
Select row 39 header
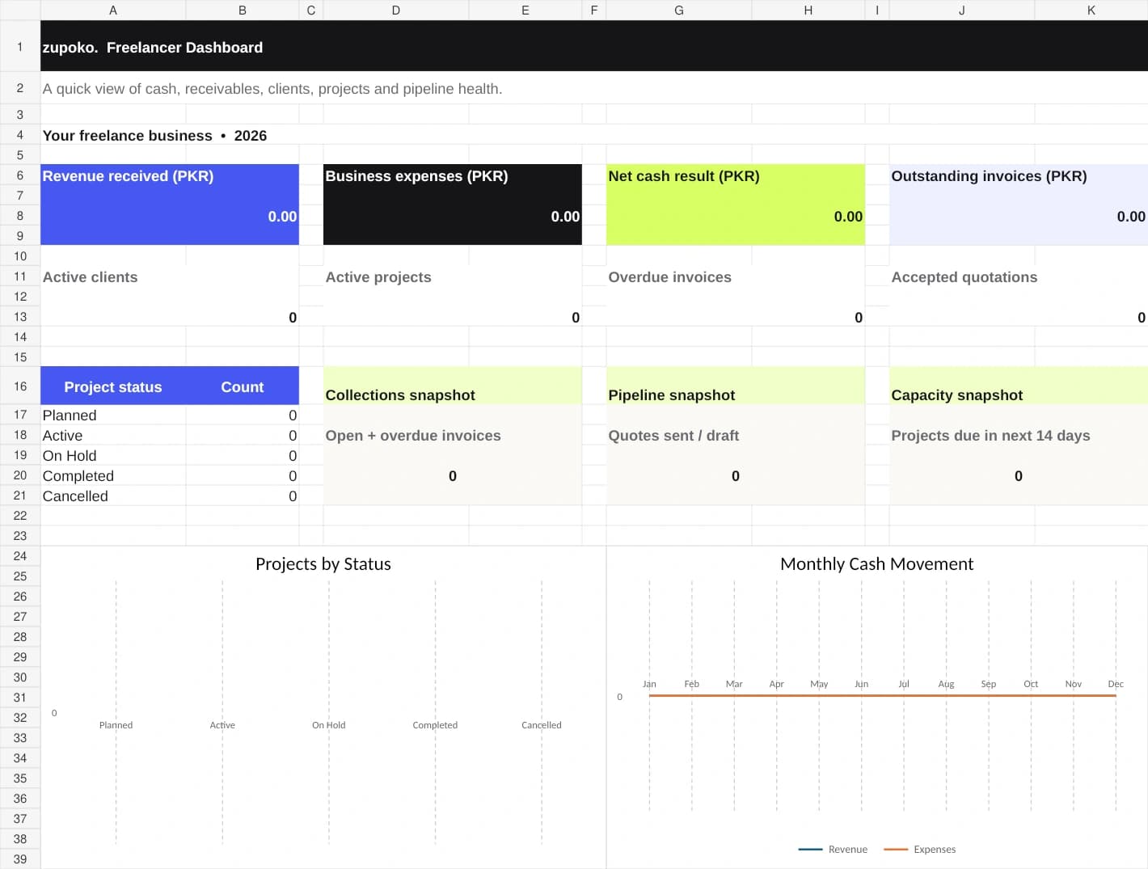(20, 859)
